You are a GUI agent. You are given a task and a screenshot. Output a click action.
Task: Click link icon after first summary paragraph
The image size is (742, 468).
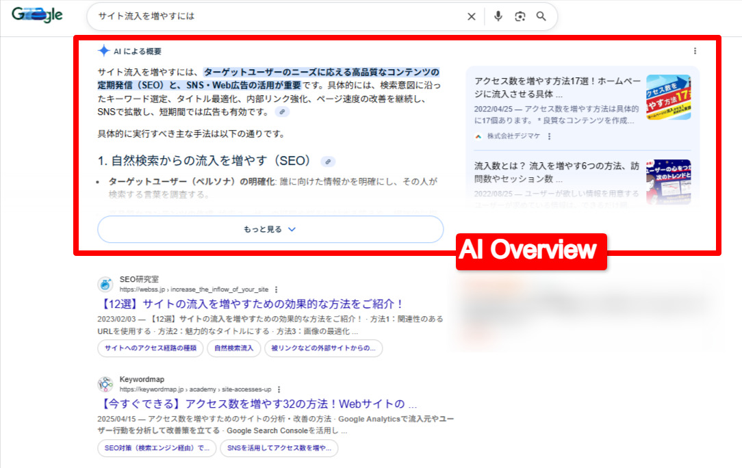(x=282, y=112)
